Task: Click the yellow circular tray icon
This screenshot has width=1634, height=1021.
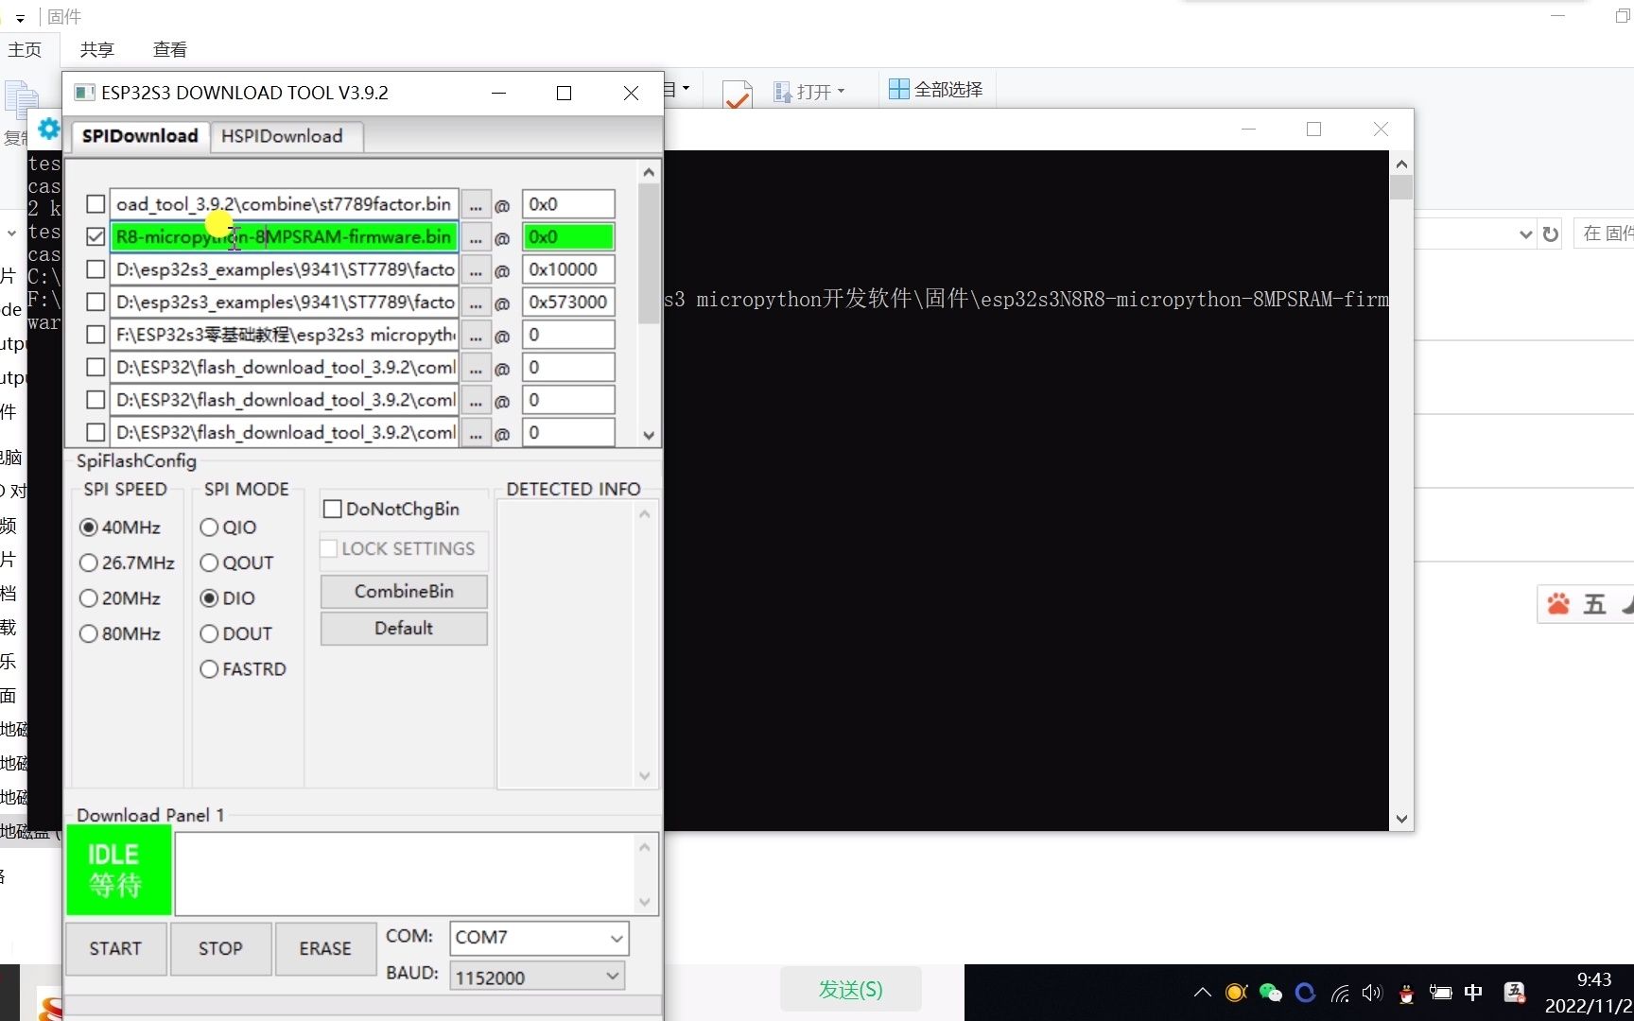Action: 1236,993
